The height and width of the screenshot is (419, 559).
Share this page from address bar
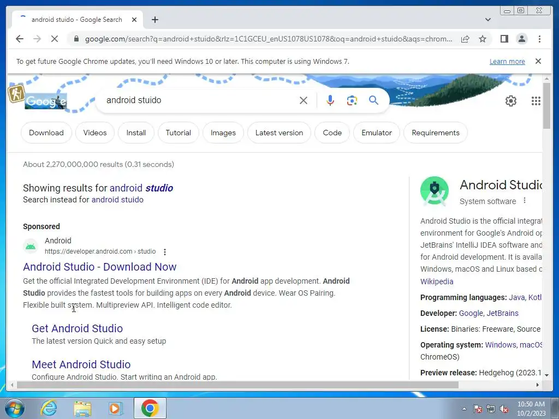(465, 39)
